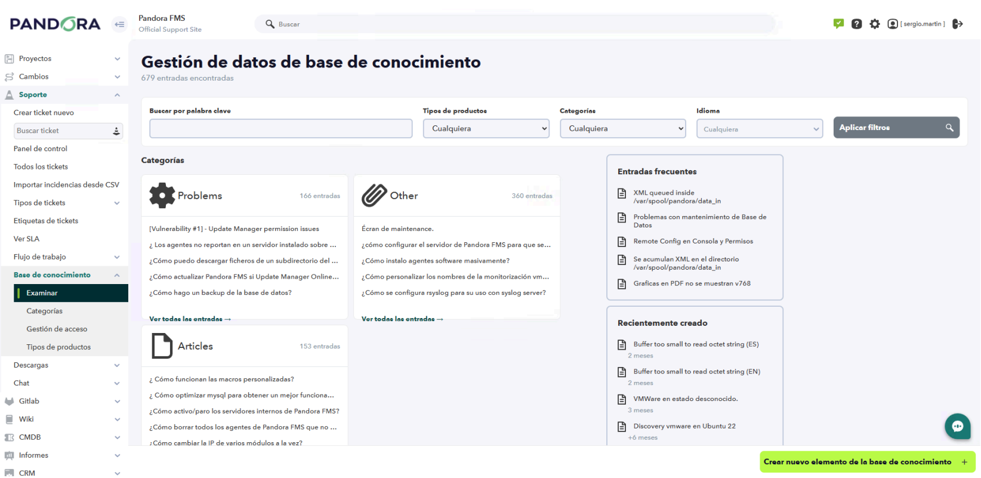The image size is (981, 478).
Task: Open Buffer too small to read octet string (ES)
Action: 696,344
